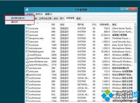This screenshot has height=103, width=140.
Task: Click the Auto Scroll Start S... description
Action: pyautogui.click(x=122, y=45)
